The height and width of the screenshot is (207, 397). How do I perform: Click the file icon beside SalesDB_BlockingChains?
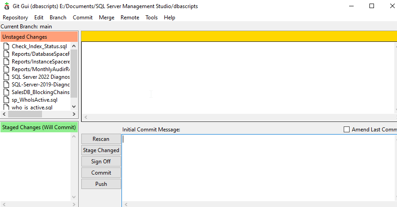[x=6, y=92]
